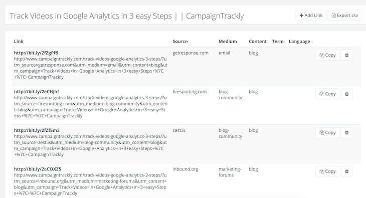
Task: Delete the firespotting.com row with trash icon
Action: point(347,94)
